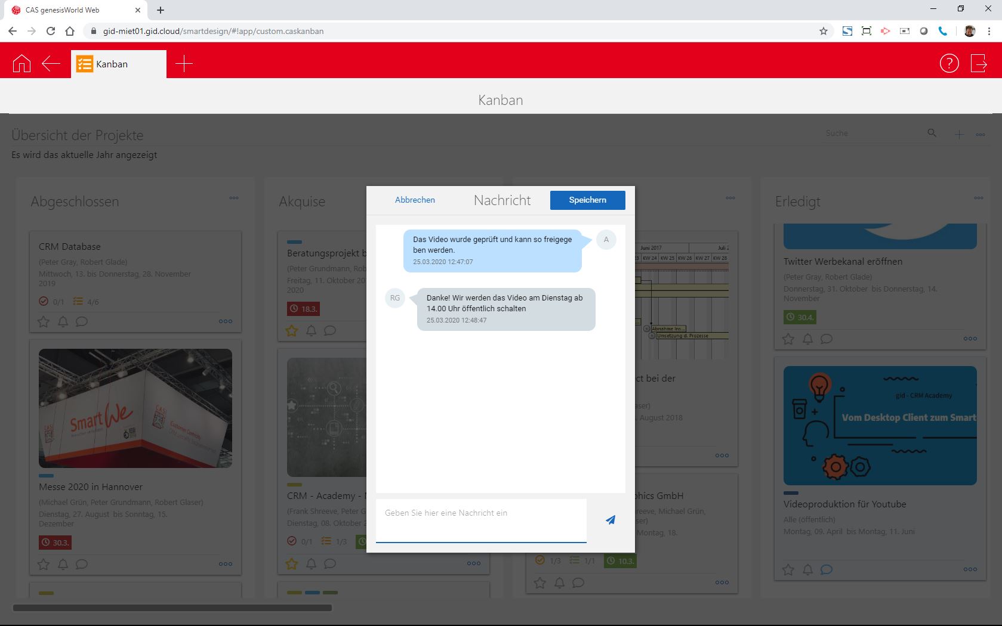
Task: Click the 30.4. badge on Twitter card
Action: [x=800, y=317]
